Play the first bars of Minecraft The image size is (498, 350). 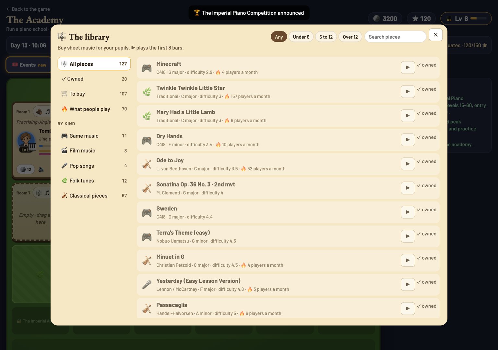click(x=408, y=67)
